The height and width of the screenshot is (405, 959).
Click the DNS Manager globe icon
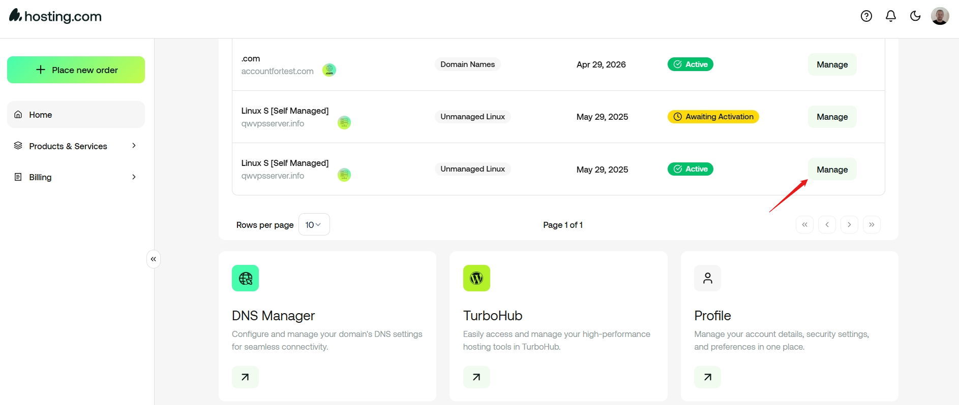(245, 278)
